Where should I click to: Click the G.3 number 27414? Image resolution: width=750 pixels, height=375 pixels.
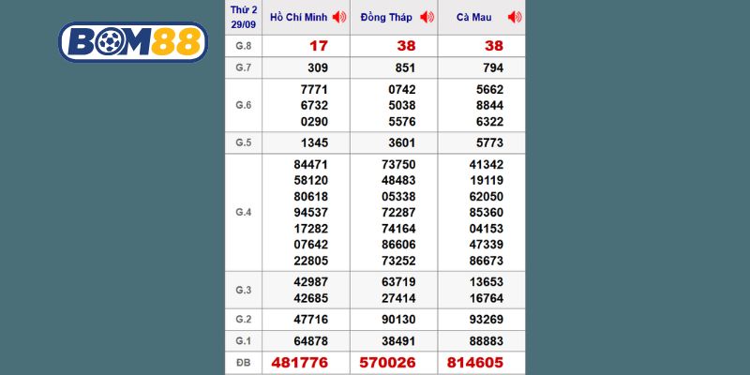click(398, 298)
